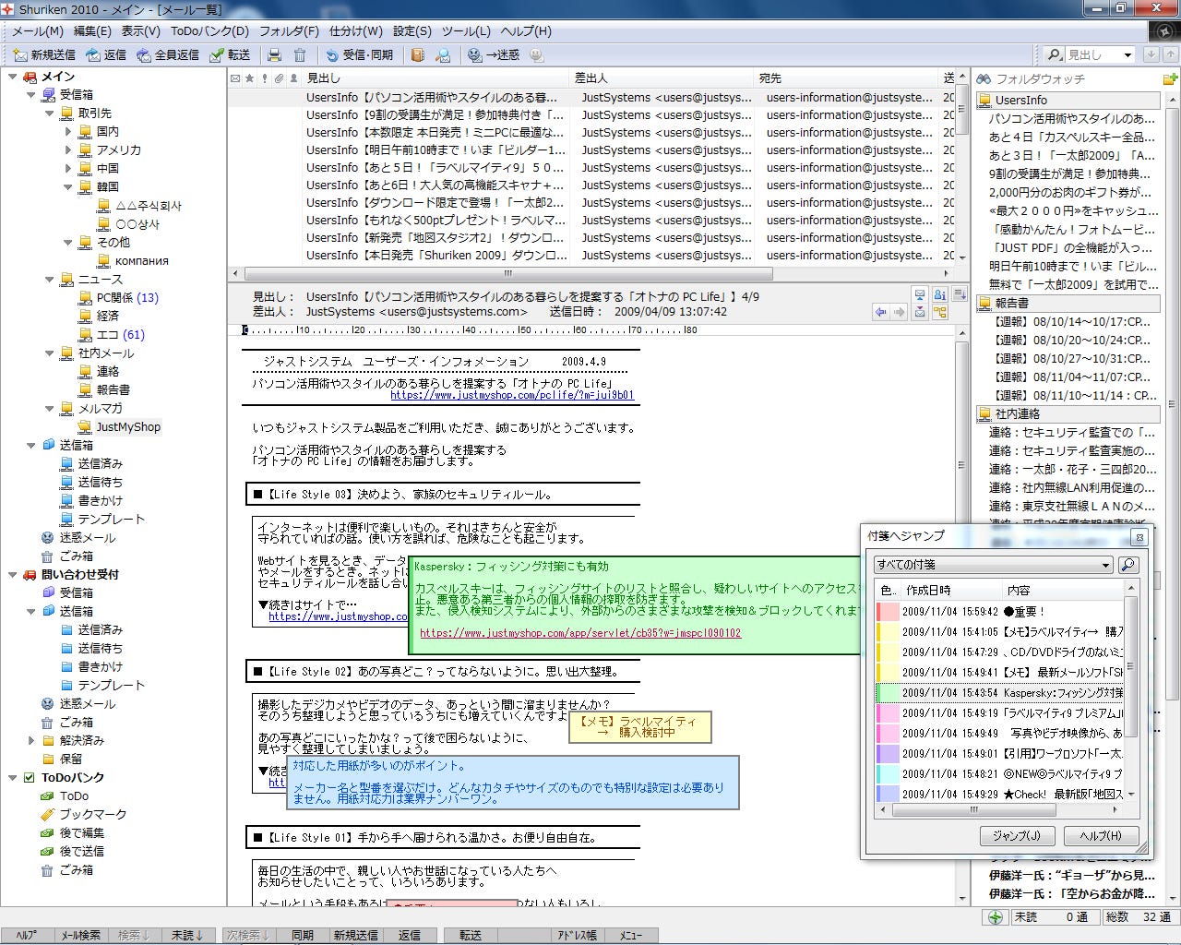Image resolution: width=1181 pixels, height=945 pixels.
Task: Open pclife link in mail body
Action: [x=512, y=395]
